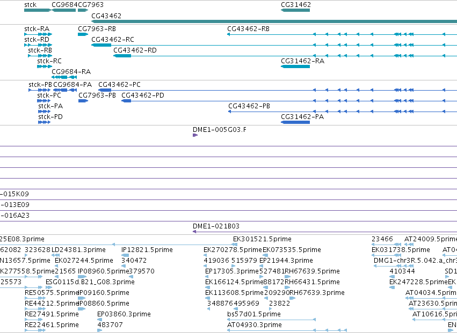The image size is (457, 333).
Task: Open EST label RH66431.5prime
Action: point(312,283)
